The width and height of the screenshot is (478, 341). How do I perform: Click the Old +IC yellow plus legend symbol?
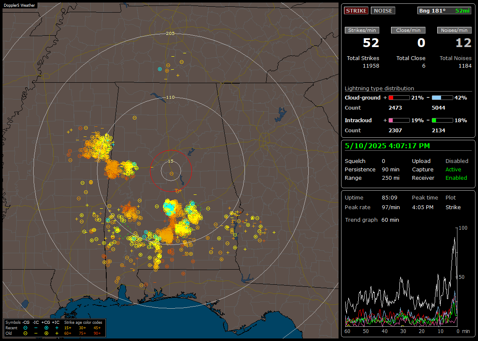click(57, 333)
